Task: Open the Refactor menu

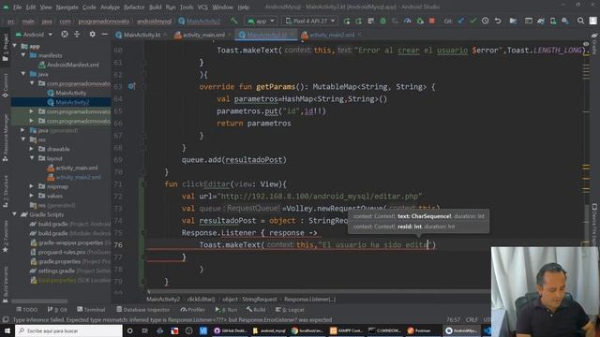Action: [134, 7]
